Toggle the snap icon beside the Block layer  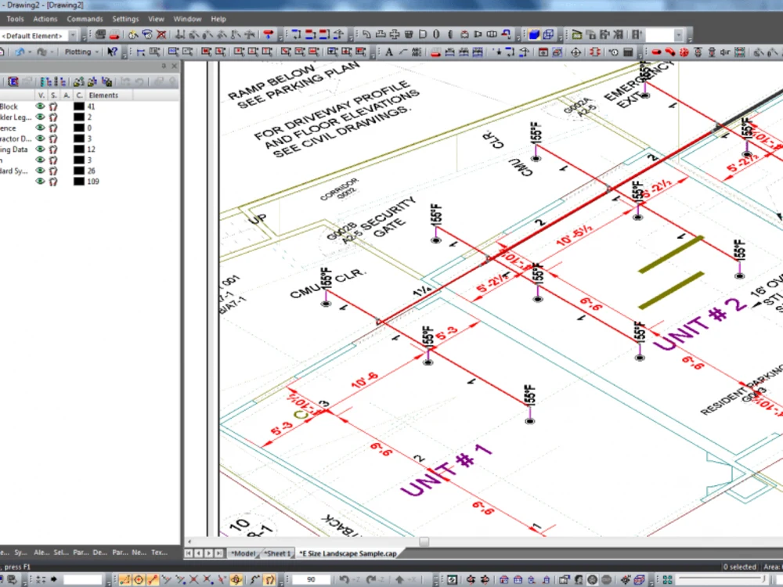click(54, 106)
